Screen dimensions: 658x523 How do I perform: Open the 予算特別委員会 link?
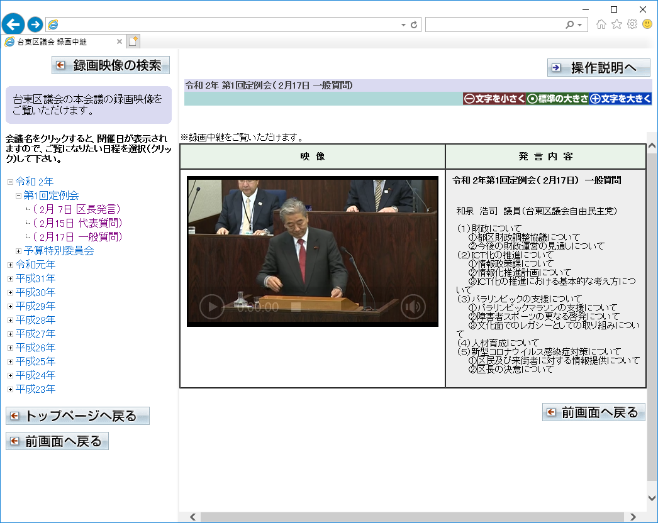click(x=59, y=251)
